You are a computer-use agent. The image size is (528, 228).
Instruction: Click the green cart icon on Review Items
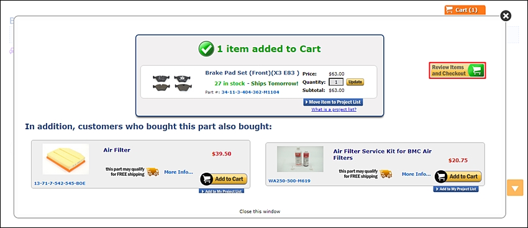[x=476, y=70]
